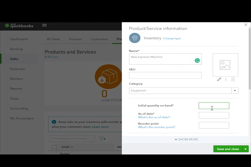Select Sales in sidebar

(14, 59)
